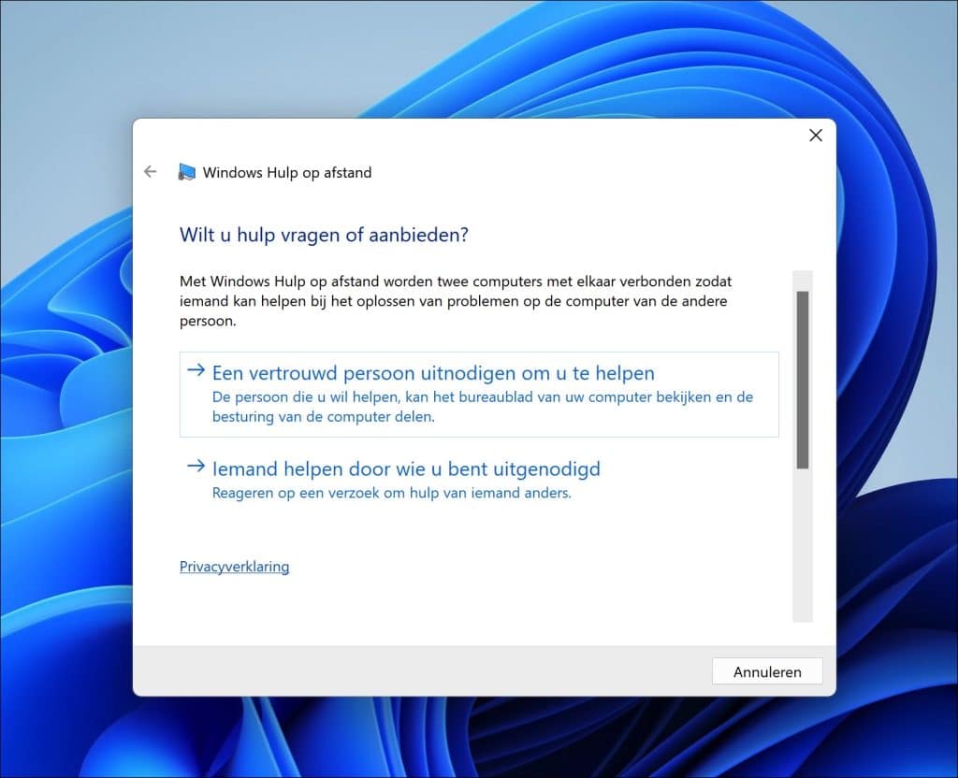Click the Annuleren button
This screenshot has width=958, height=778.
click(x=766, y=671)
